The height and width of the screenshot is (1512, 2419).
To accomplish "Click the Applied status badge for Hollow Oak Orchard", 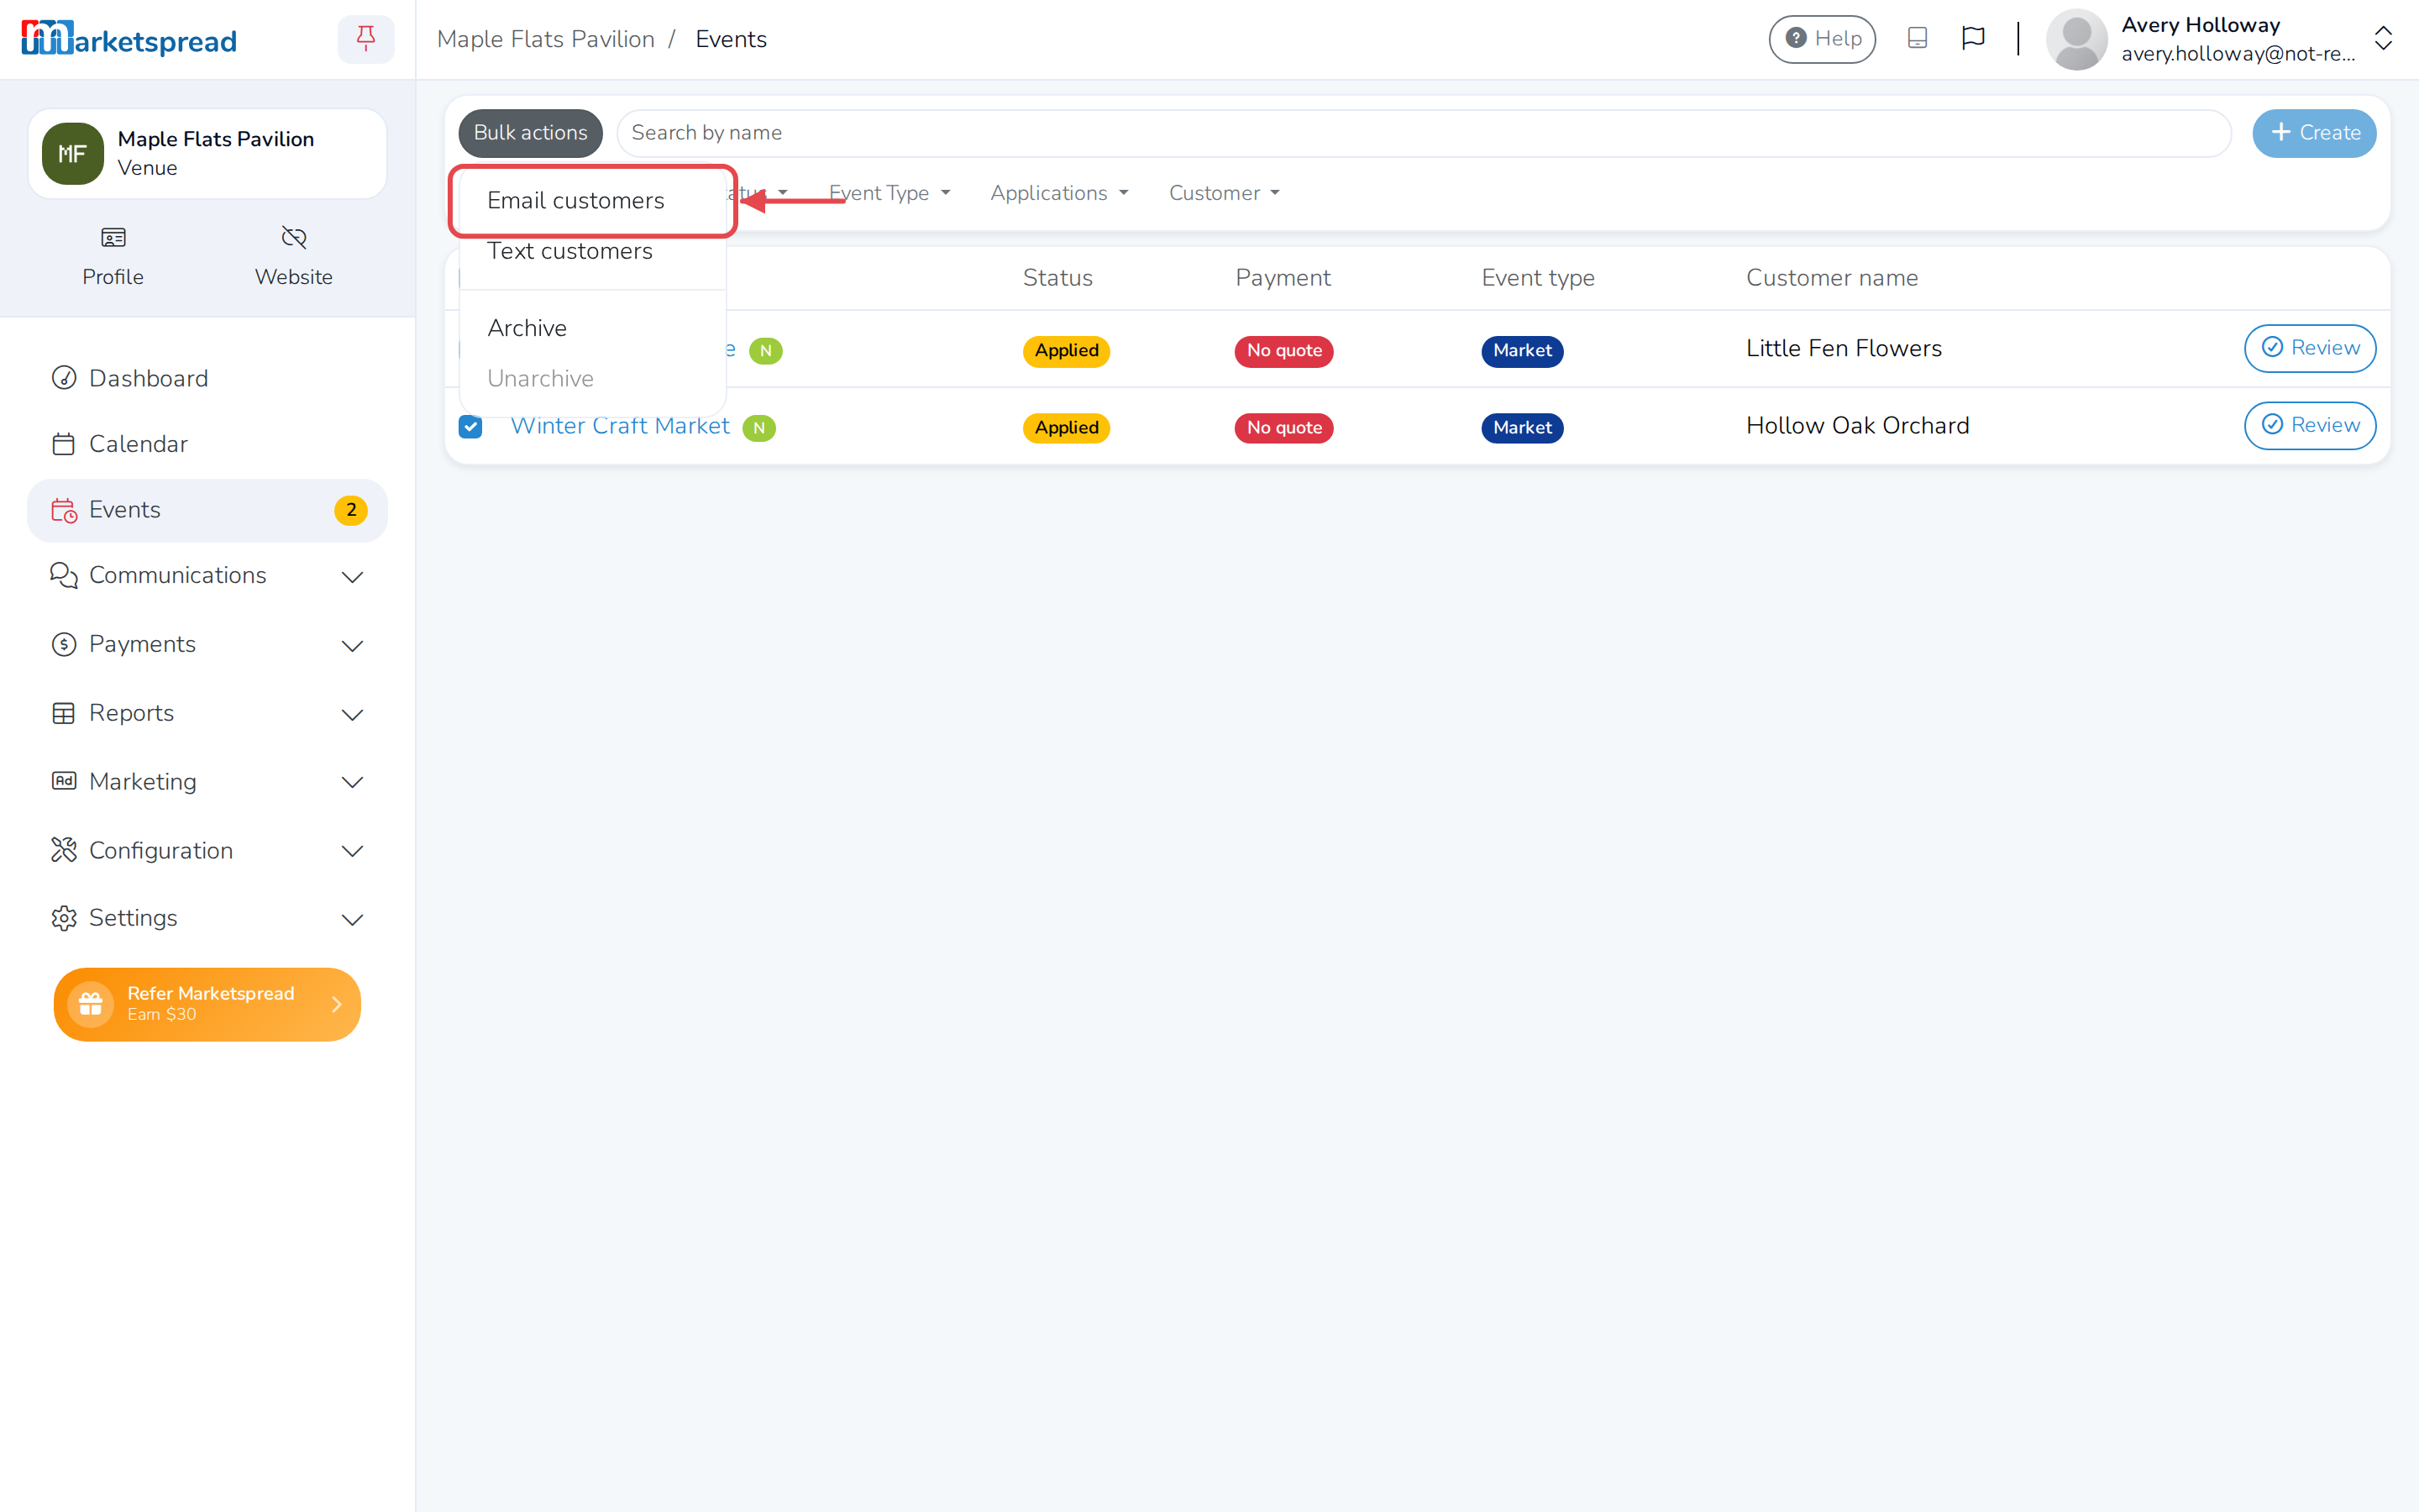I will pyautogui.click(x=1067, y=428).
